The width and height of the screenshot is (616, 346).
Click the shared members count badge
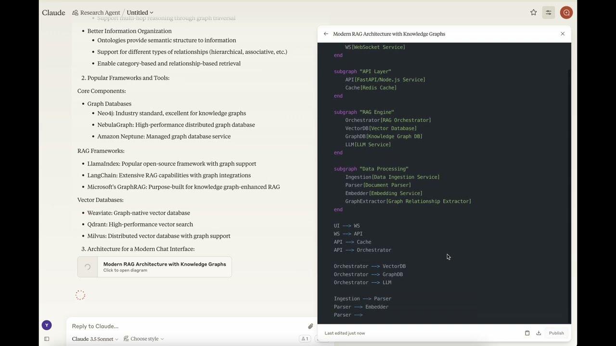pyautogui.click(x=305, y=339)
